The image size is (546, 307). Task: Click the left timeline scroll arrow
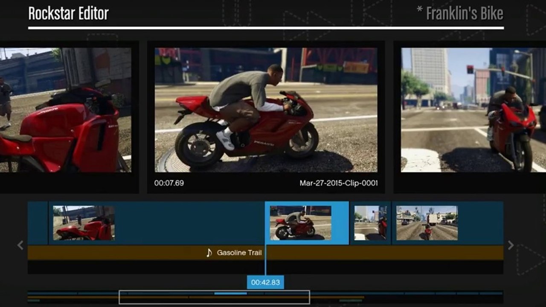20,245
